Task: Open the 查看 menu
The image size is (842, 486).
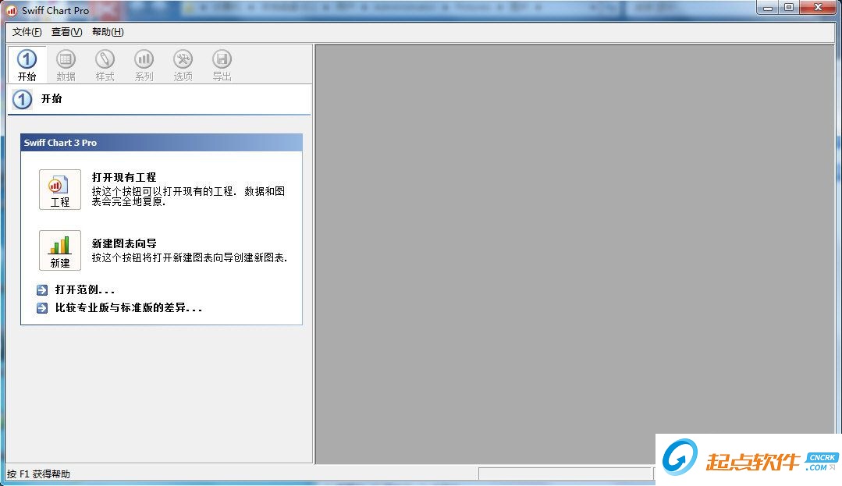Action: tap(66, 32)
